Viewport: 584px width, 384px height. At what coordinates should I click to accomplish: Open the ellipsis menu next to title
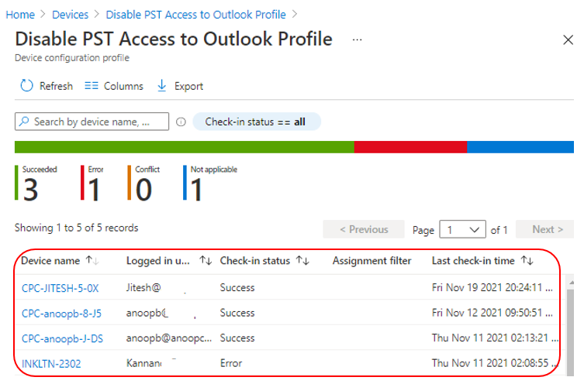pos(358,39)
